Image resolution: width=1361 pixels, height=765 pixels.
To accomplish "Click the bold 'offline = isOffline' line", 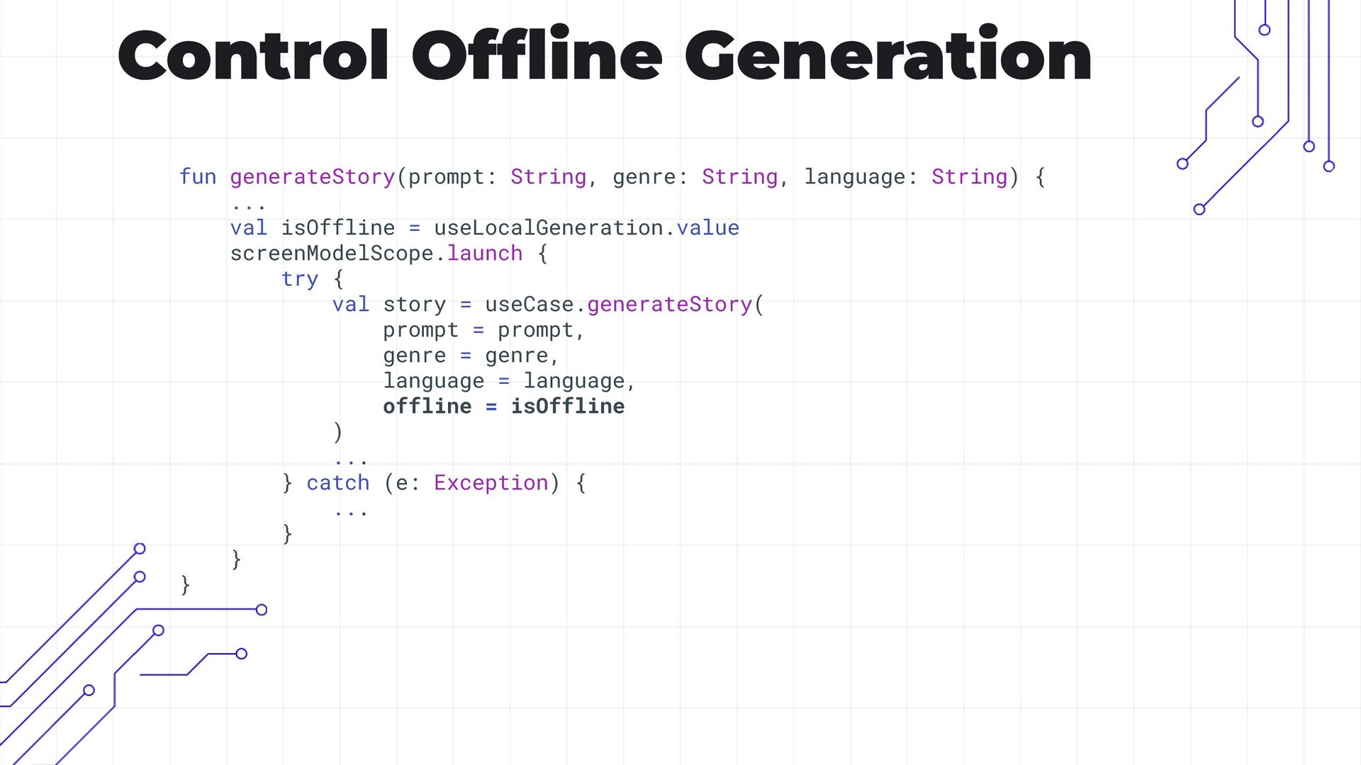I will 503,407.
